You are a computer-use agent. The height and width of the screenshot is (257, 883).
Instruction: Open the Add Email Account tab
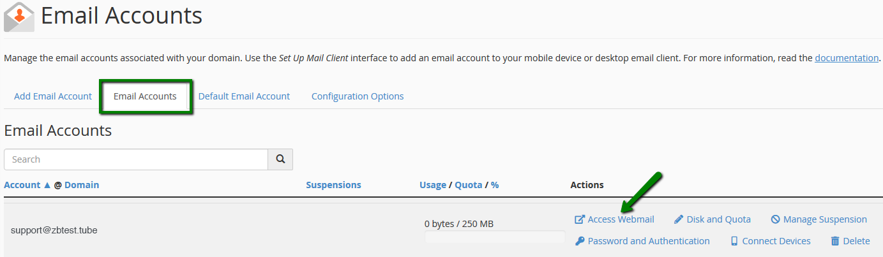[53, 96]
